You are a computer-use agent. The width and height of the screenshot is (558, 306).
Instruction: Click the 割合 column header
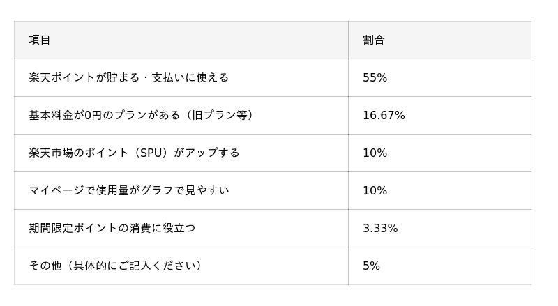coord(374,40)
